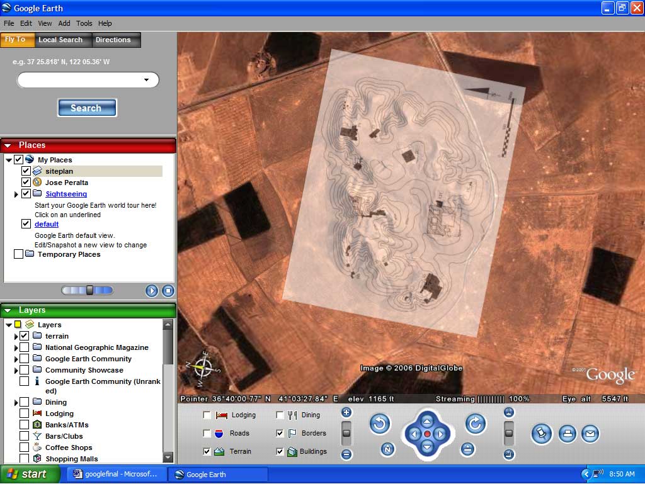This screenshot has height=484, width=645.
Task: Pan the map down with the arrow
Action: pos(427,447)
